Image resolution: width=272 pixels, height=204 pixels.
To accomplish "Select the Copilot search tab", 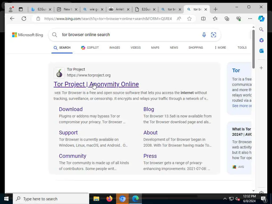I will point(90,48).
